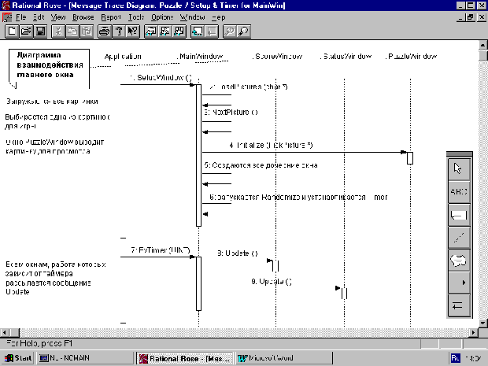Viewport: 488px width, 366px height.
Task: Switch to Microsoft Word in taskbar
Action: [268, 357]
